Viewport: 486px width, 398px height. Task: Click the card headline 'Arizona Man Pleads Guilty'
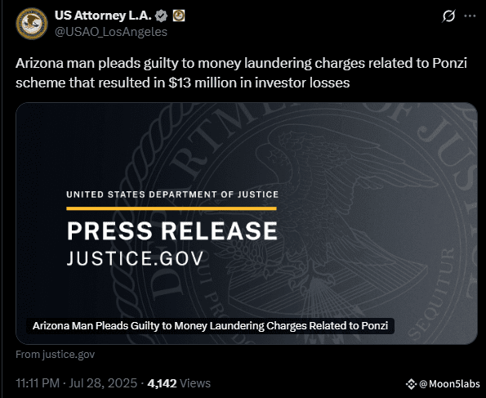tap(210, 326)
